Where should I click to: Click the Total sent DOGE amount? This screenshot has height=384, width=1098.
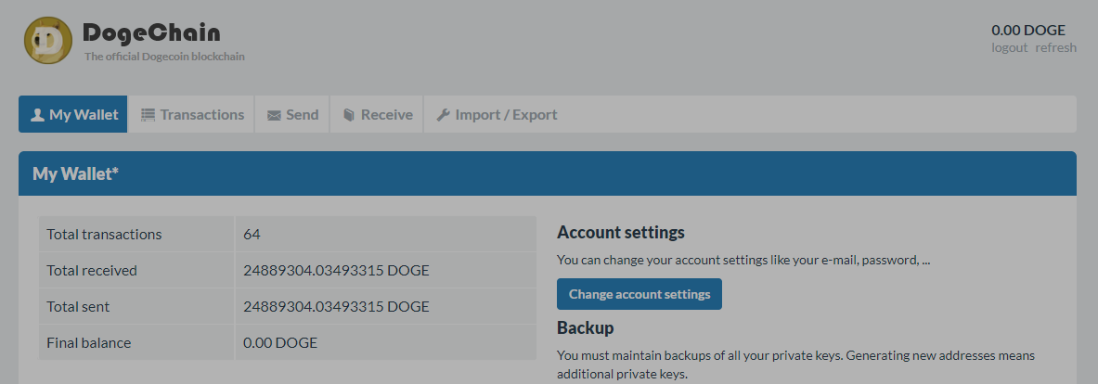[336, 307]
